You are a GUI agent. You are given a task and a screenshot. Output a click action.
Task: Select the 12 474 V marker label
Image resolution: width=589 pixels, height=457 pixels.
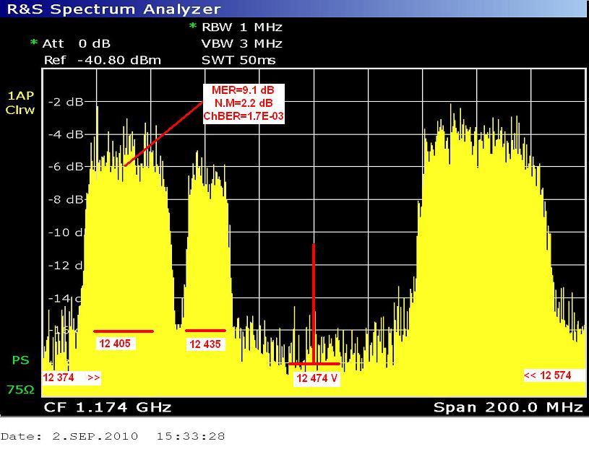tap(317, 379)
